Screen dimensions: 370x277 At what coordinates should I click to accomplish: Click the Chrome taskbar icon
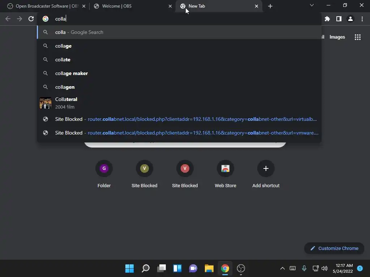tap(225, 268)
